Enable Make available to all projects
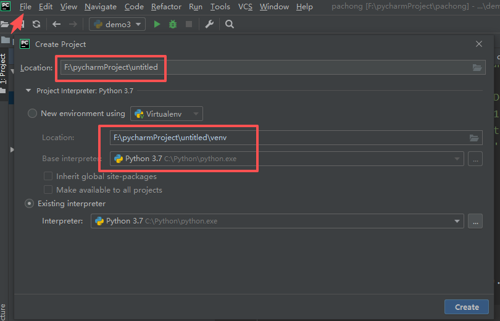 tap(48, 190)
